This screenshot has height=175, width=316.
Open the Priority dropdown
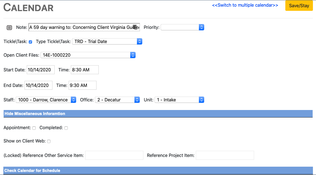pos(182,27)
